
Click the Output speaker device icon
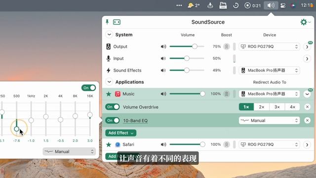tap(109, 46)
